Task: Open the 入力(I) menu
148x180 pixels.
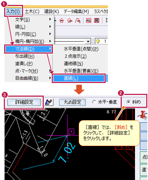Action: [13, 11]
